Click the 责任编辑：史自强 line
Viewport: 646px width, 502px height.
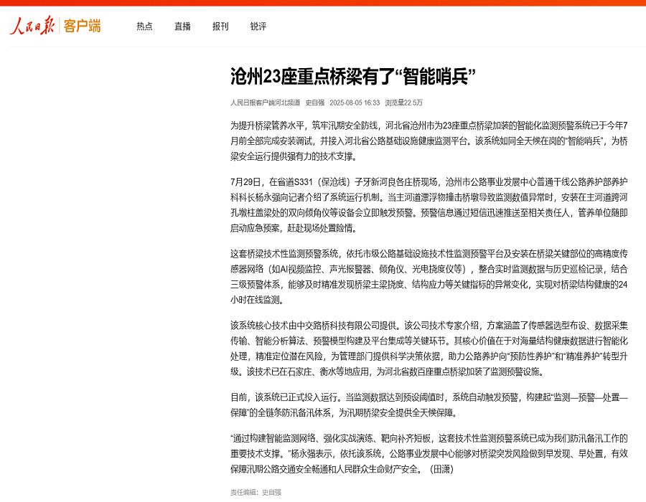click(256, 492)
